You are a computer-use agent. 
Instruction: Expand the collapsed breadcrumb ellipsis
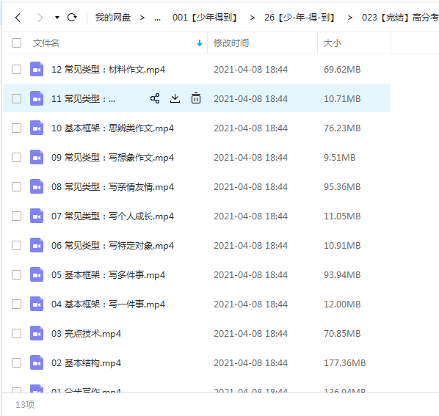click(x=157, y=18)
